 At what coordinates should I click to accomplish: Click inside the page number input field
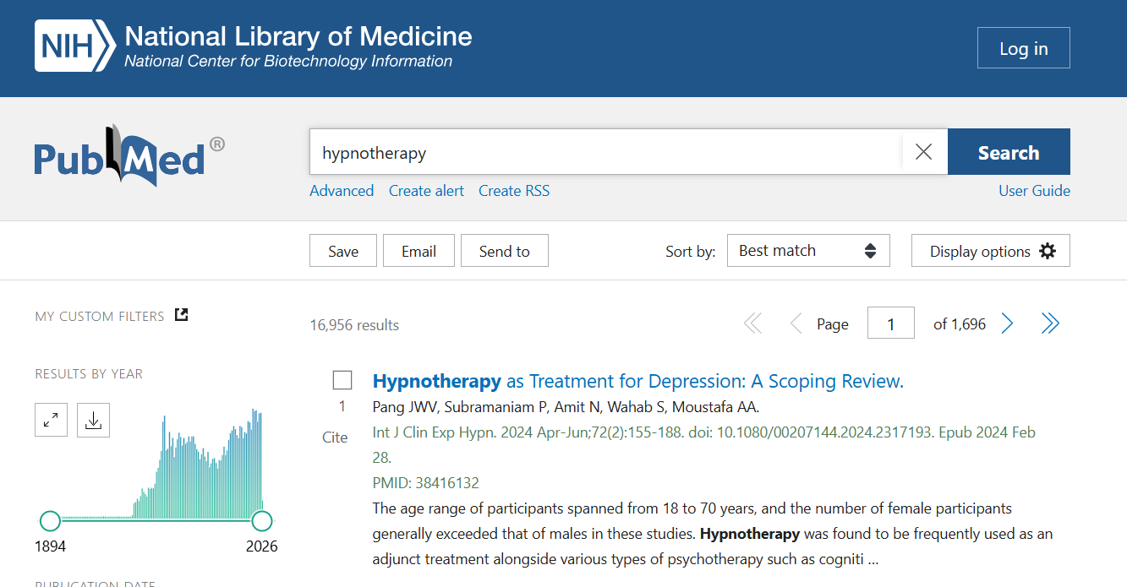pyautogui.click(x=890, y=323)
